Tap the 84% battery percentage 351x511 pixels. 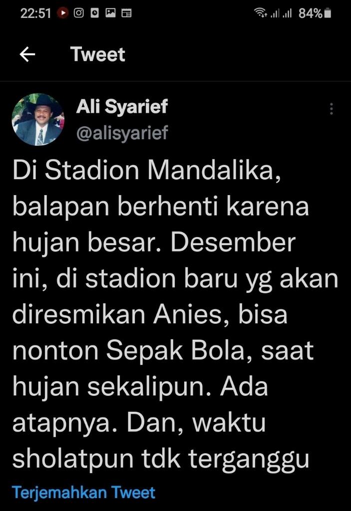click(310, 13)
